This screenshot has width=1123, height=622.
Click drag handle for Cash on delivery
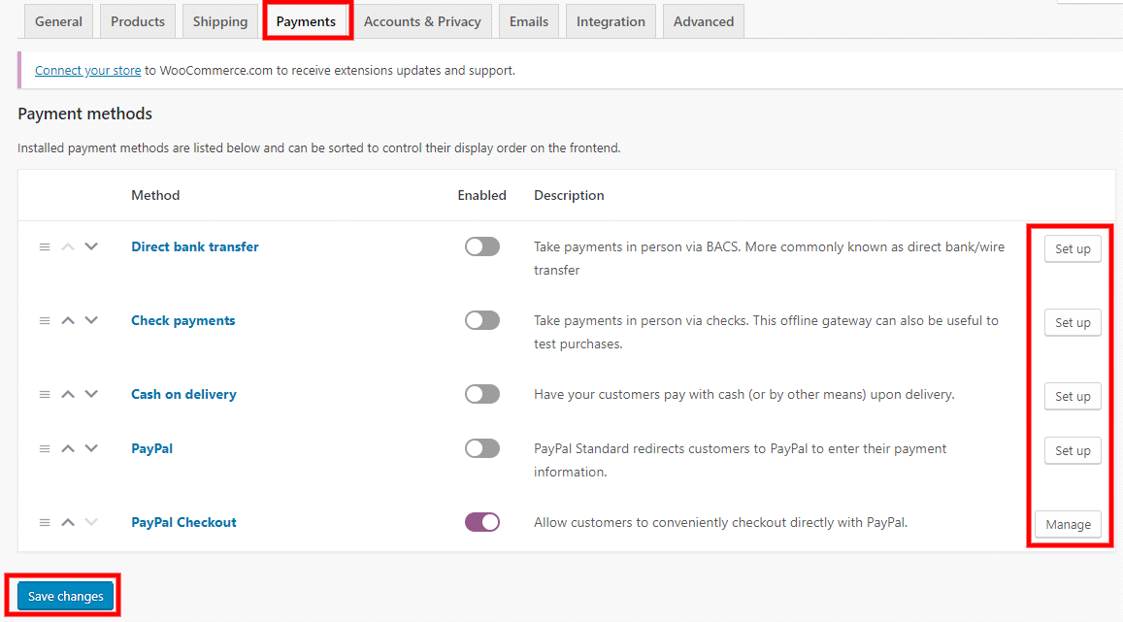click(x=45, y=395)
